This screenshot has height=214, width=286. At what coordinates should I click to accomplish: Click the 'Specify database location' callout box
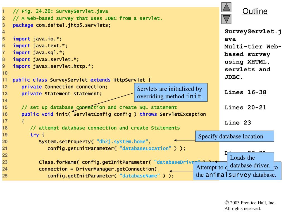click(x=234, y=137)
